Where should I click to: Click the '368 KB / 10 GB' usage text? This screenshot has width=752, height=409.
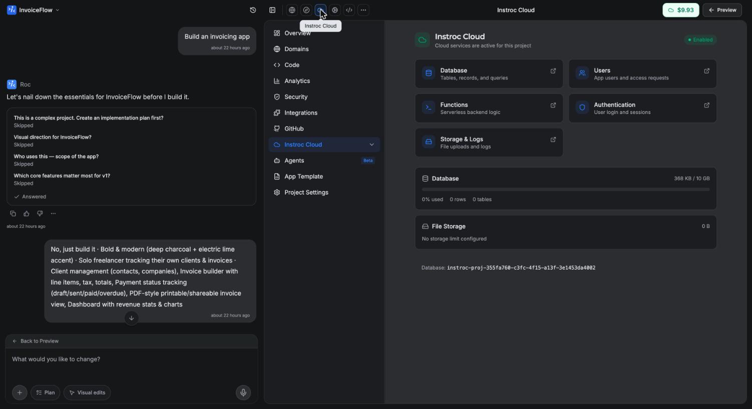[691, 178]
